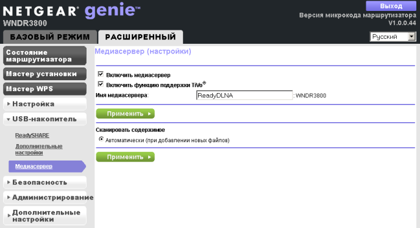Open Мастер WPS
Screen dimensions: 420x228
point(44,89)
